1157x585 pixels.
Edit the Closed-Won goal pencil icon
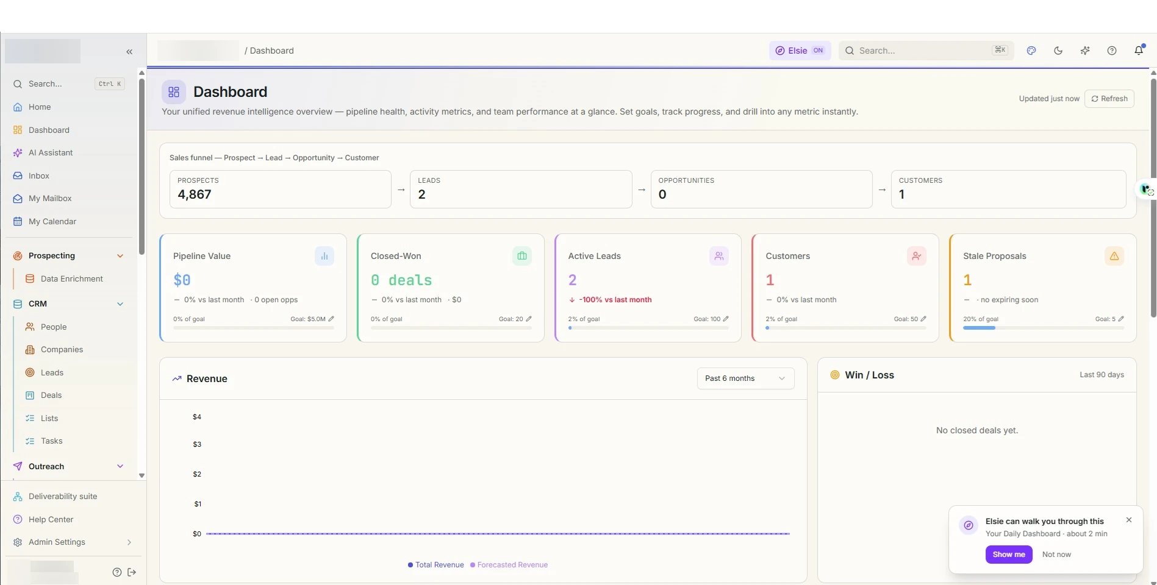coord(529,319)
